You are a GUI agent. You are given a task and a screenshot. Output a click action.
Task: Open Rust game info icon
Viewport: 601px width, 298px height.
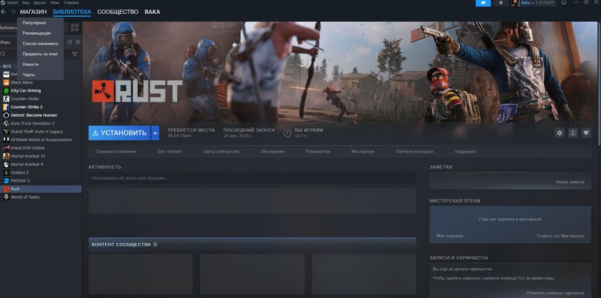pos(573,133)
